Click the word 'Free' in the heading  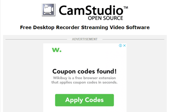coord(26,27)
